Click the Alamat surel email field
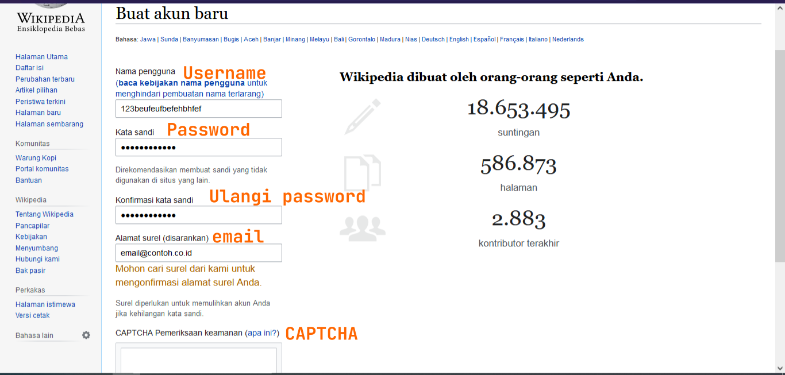This screenshot has height=375, width=785. [199, 253]
